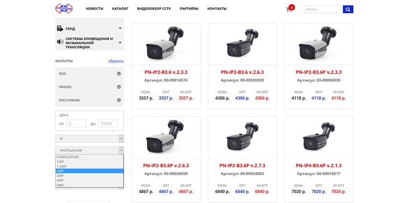Open the КОНТАКТЫ menu item
This screenshot has height=203, width=409.
[x=217, y=9]
